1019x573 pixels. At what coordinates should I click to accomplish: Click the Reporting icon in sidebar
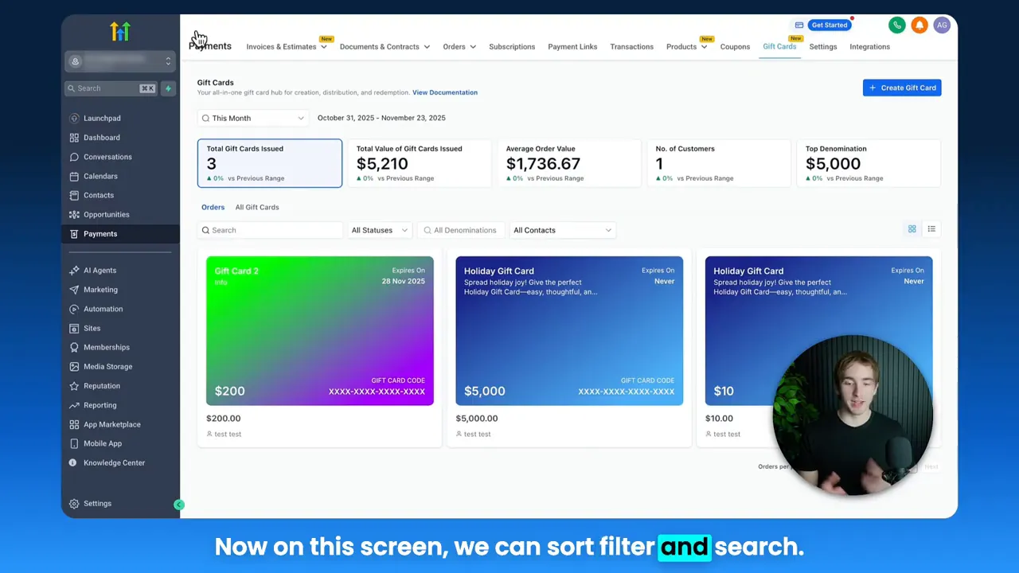click(x=74, y=405)
